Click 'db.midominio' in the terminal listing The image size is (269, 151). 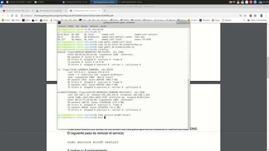click(x=92, y=37)
